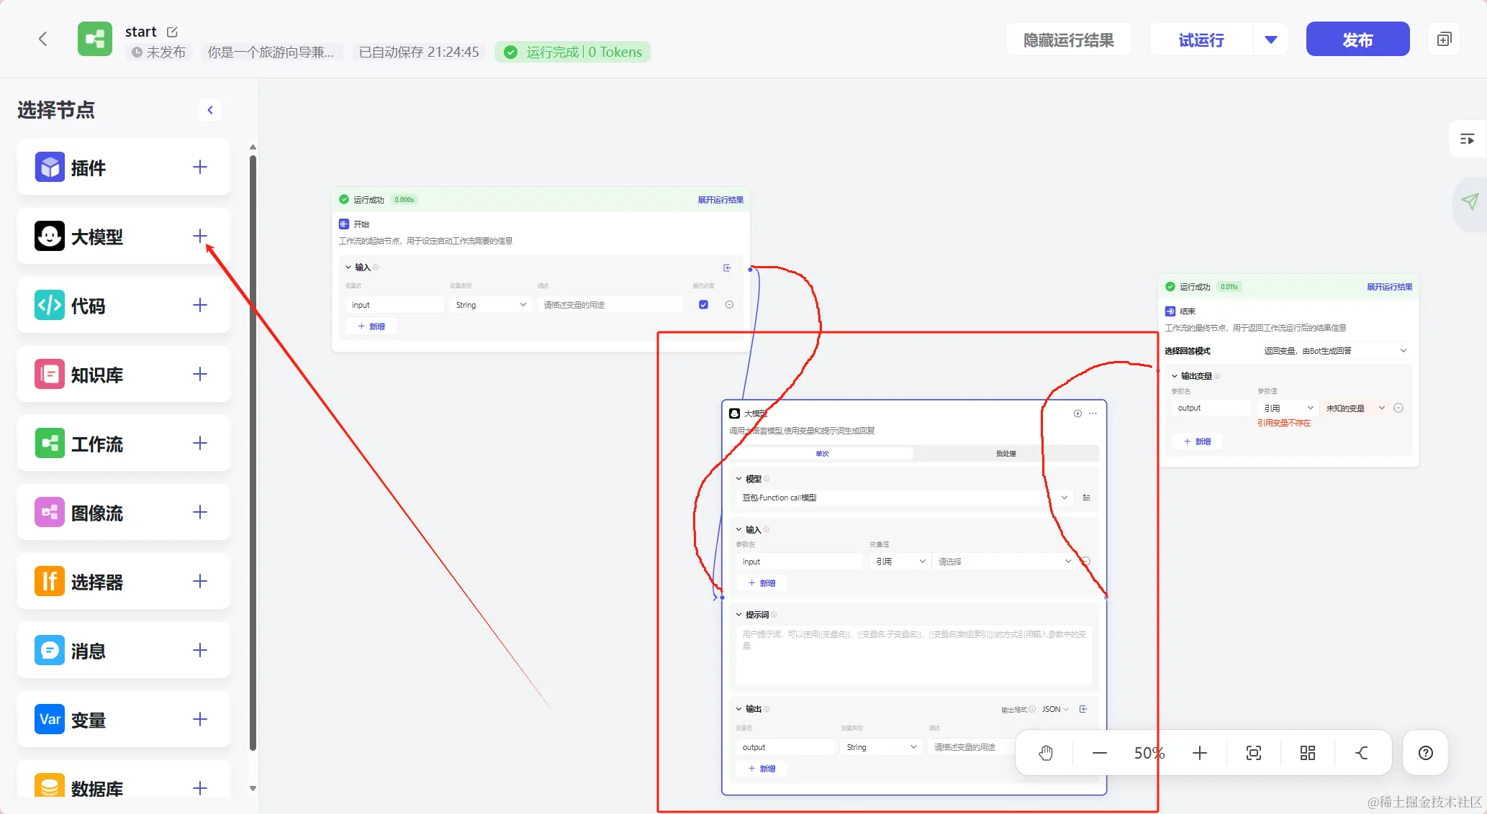The width and height of the screenshot is (1487, 814).
Task: Click fit-to-screen icon in zoom toolbar
Action: [x=1254, y=753]
